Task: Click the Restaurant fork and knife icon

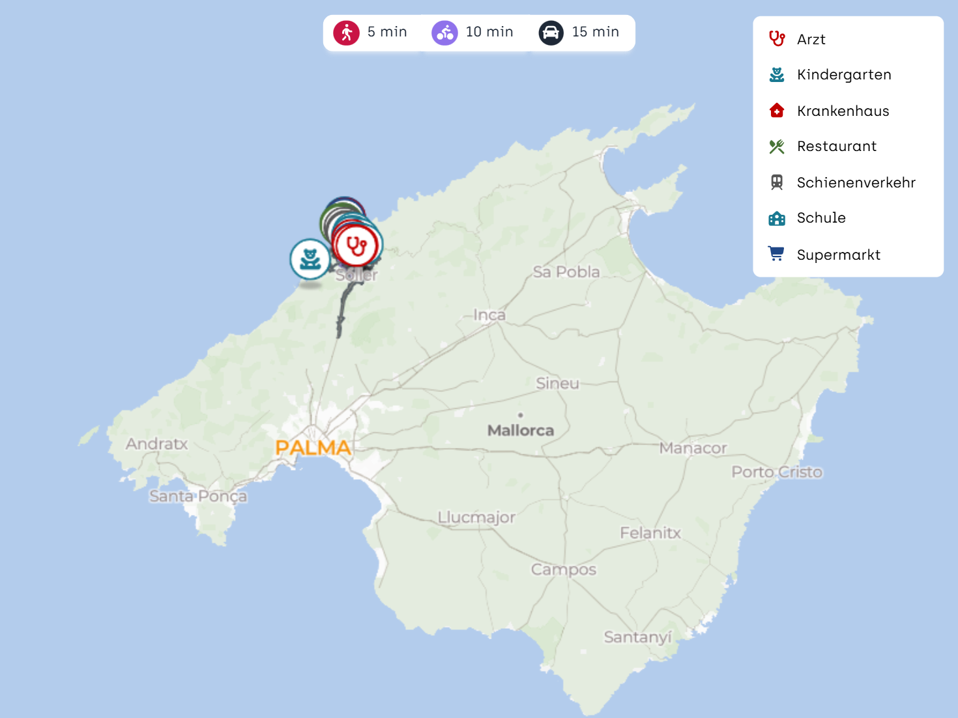Action: (x=776, y=146)
